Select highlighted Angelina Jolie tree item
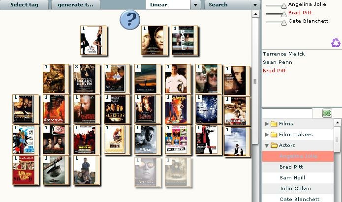Viewport: 342px width, 202px height. (x=298, y=156)
